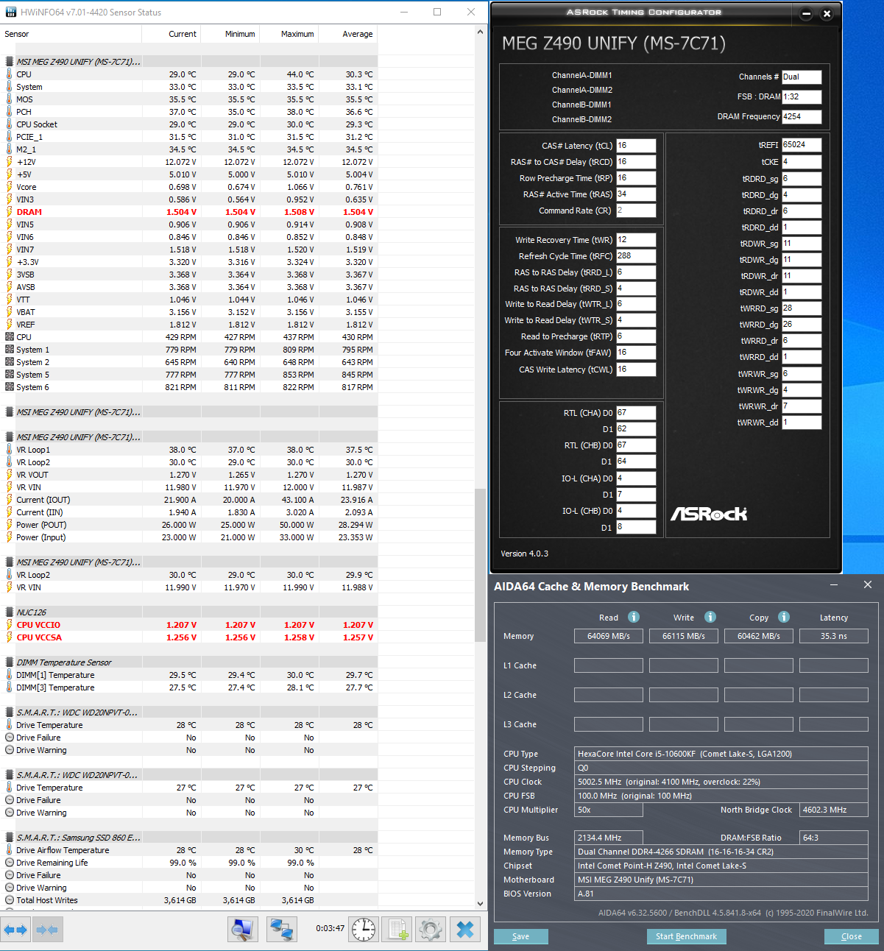This screenshot has height=951, width=884.
Task: Click the clock reset icon next to 0:03:47
Action: (x=364, y=930)
